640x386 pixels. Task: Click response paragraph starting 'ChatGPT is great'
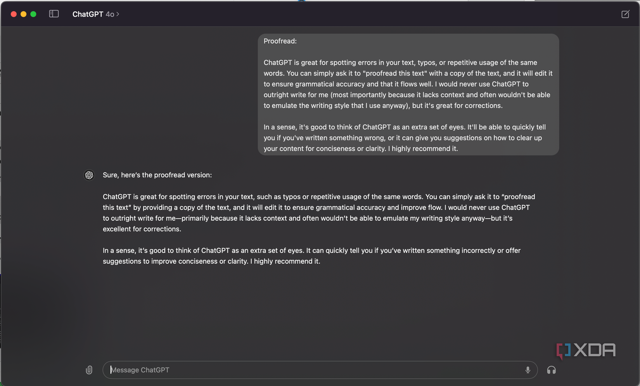[319, 213]
